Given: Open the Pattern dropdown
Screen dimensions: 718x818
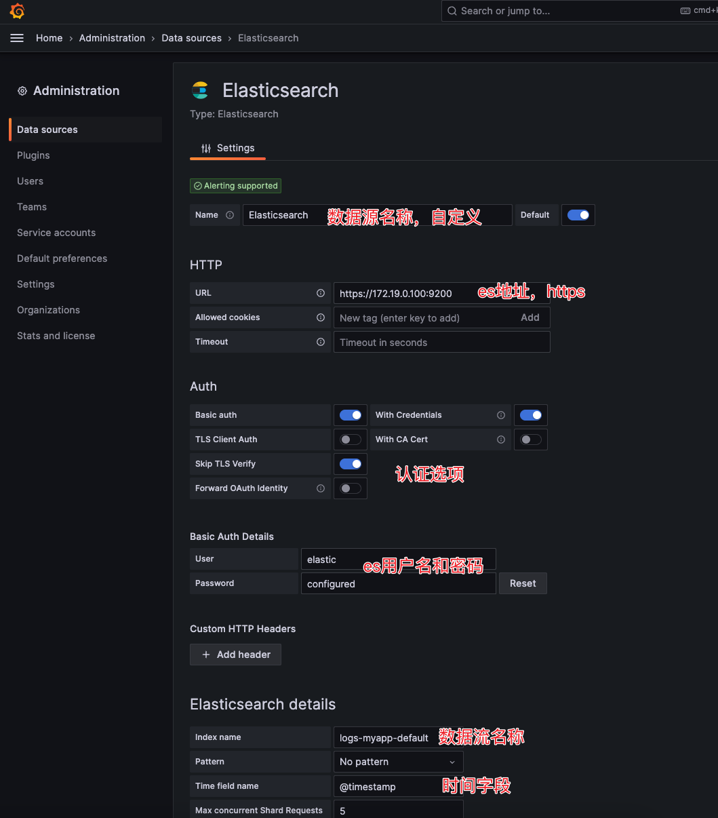Looking at the screenshot, I should pos(398,762).
